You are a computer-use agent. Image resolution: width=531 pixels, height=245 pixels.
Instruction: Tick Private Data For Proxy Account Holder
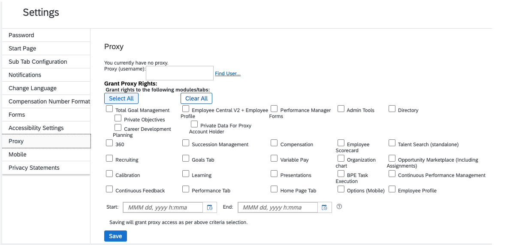194,124
